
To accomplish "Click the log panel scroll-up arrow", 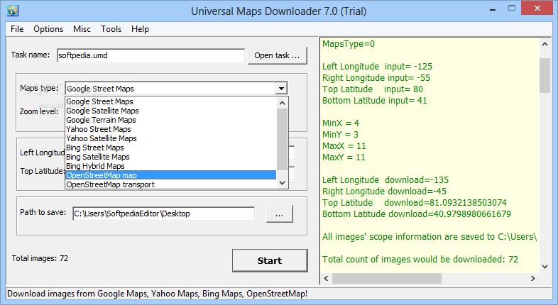I will tap(545, 44).
